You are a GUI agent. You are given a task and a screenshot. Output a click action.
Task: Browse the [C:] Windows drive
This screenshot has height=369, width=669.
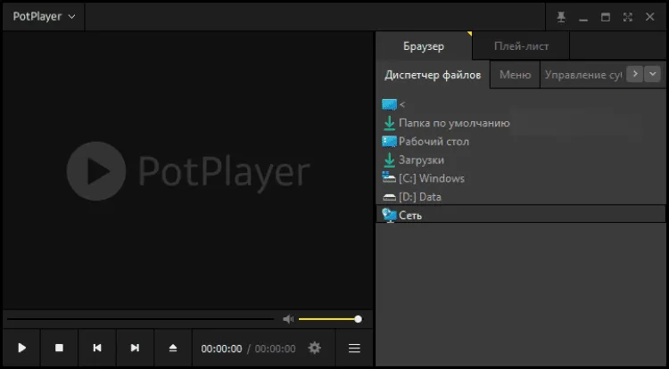[521, 178]
